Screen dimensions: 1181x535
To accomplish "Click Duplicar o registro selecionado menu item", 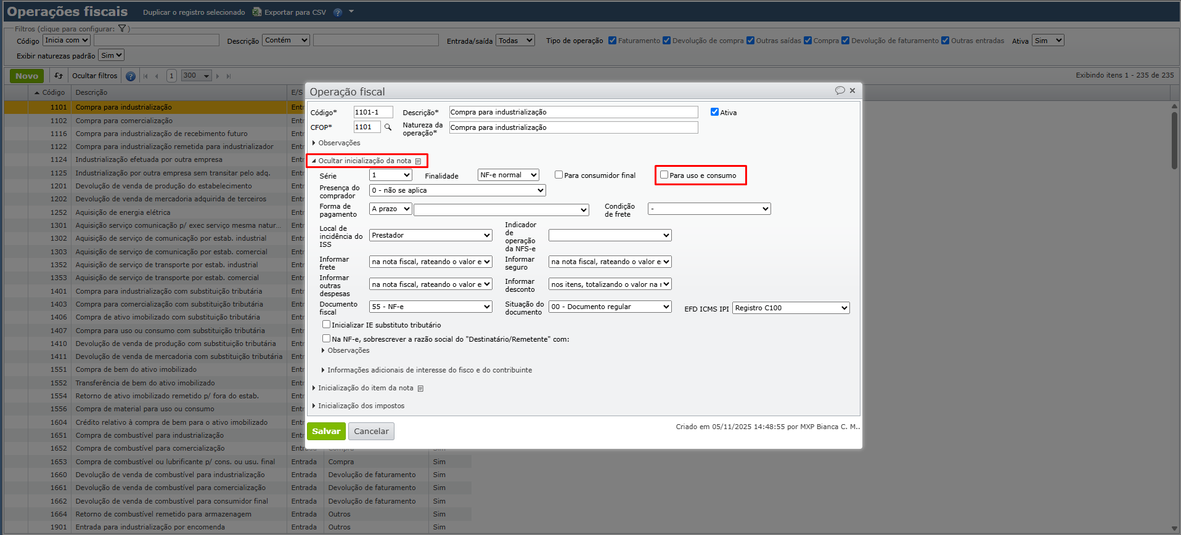I will (194, 12).
